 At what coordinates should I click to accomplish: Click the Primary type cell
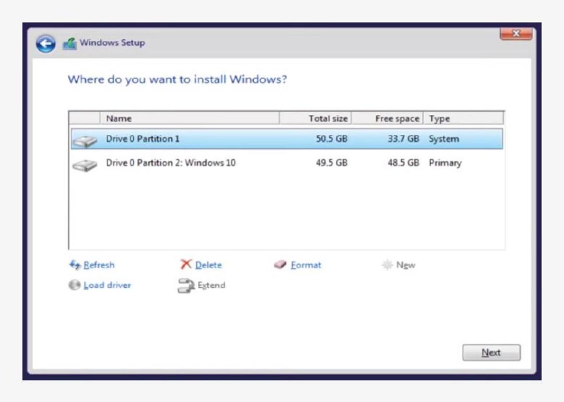click(x=445, y=163)
